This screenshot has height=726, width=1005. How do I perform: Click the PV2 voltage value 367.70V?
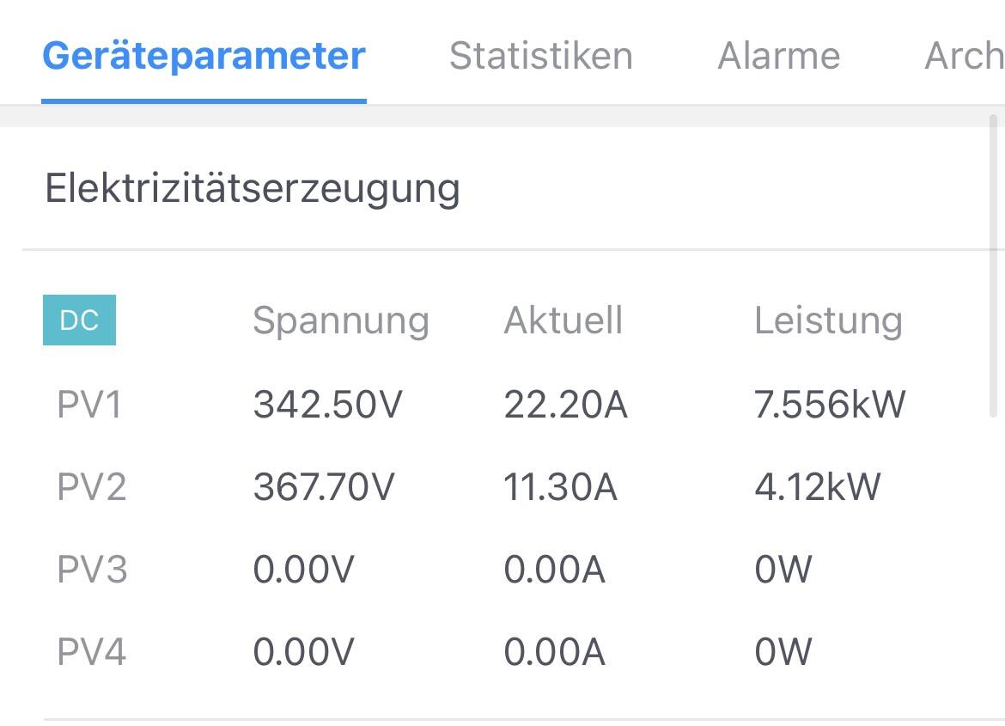pos(324,487)
